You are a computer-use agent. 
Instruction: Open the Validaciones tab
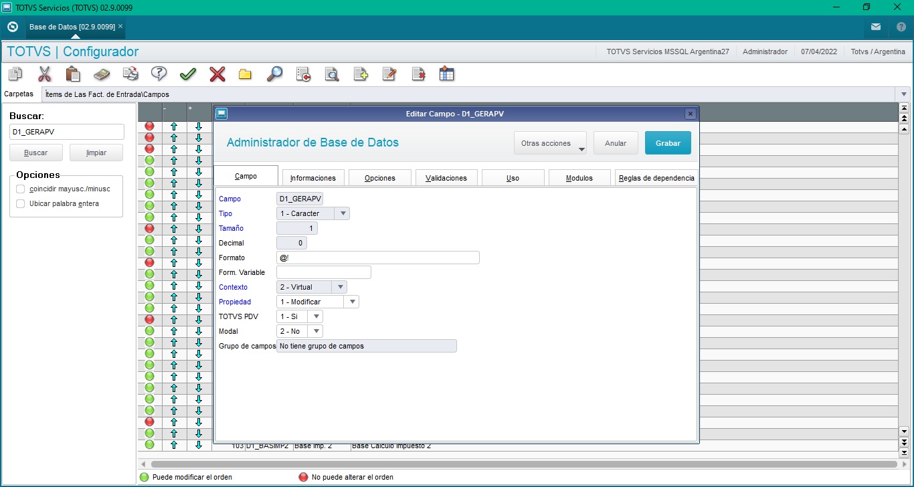pyautogui.click(x=446, y=178)
